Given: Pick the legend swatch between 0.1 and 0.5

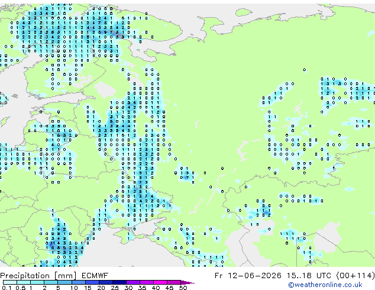Looking at the screenshot, I should coord(10,282).
